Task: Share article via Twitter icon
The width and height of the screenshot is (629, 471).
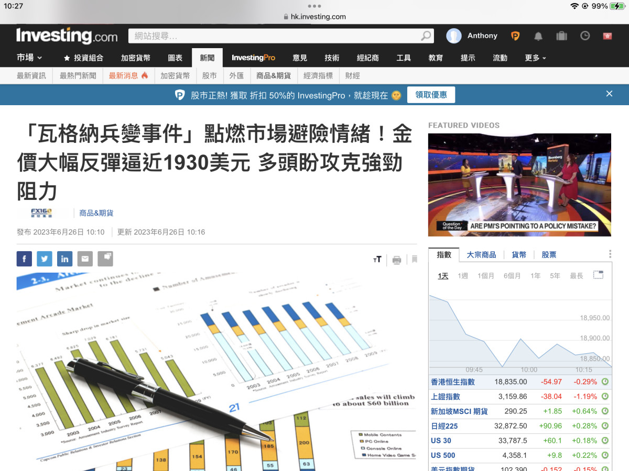Action: coord(45,259)
